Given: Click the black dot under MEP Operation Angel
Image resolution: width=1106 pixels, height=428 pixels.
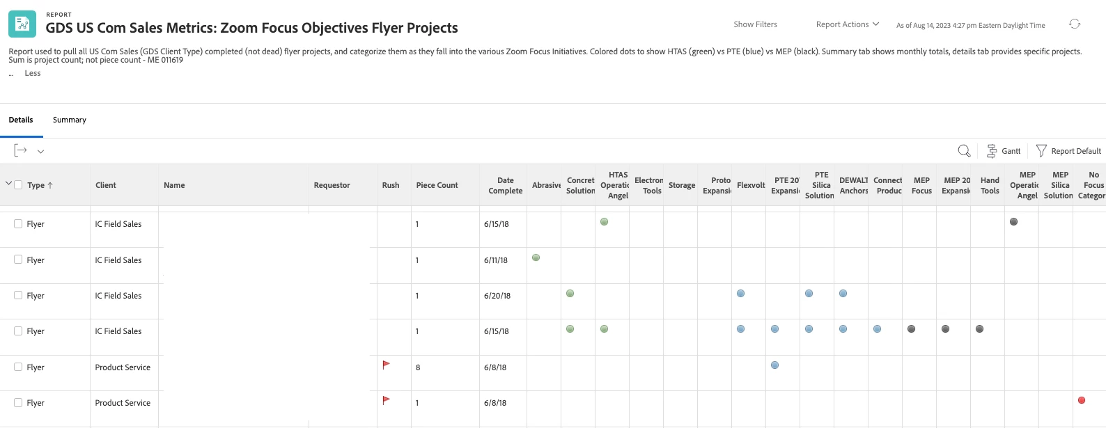Looking at the screenshot, I should tap(1013, 222).
